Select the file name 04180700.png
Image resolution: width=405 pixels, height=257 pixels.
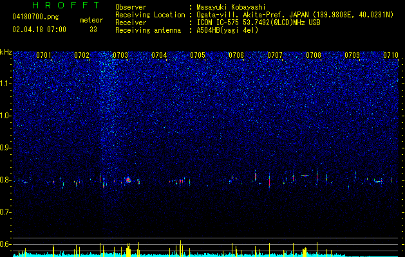pyautogui.click(x=35, y=17)
